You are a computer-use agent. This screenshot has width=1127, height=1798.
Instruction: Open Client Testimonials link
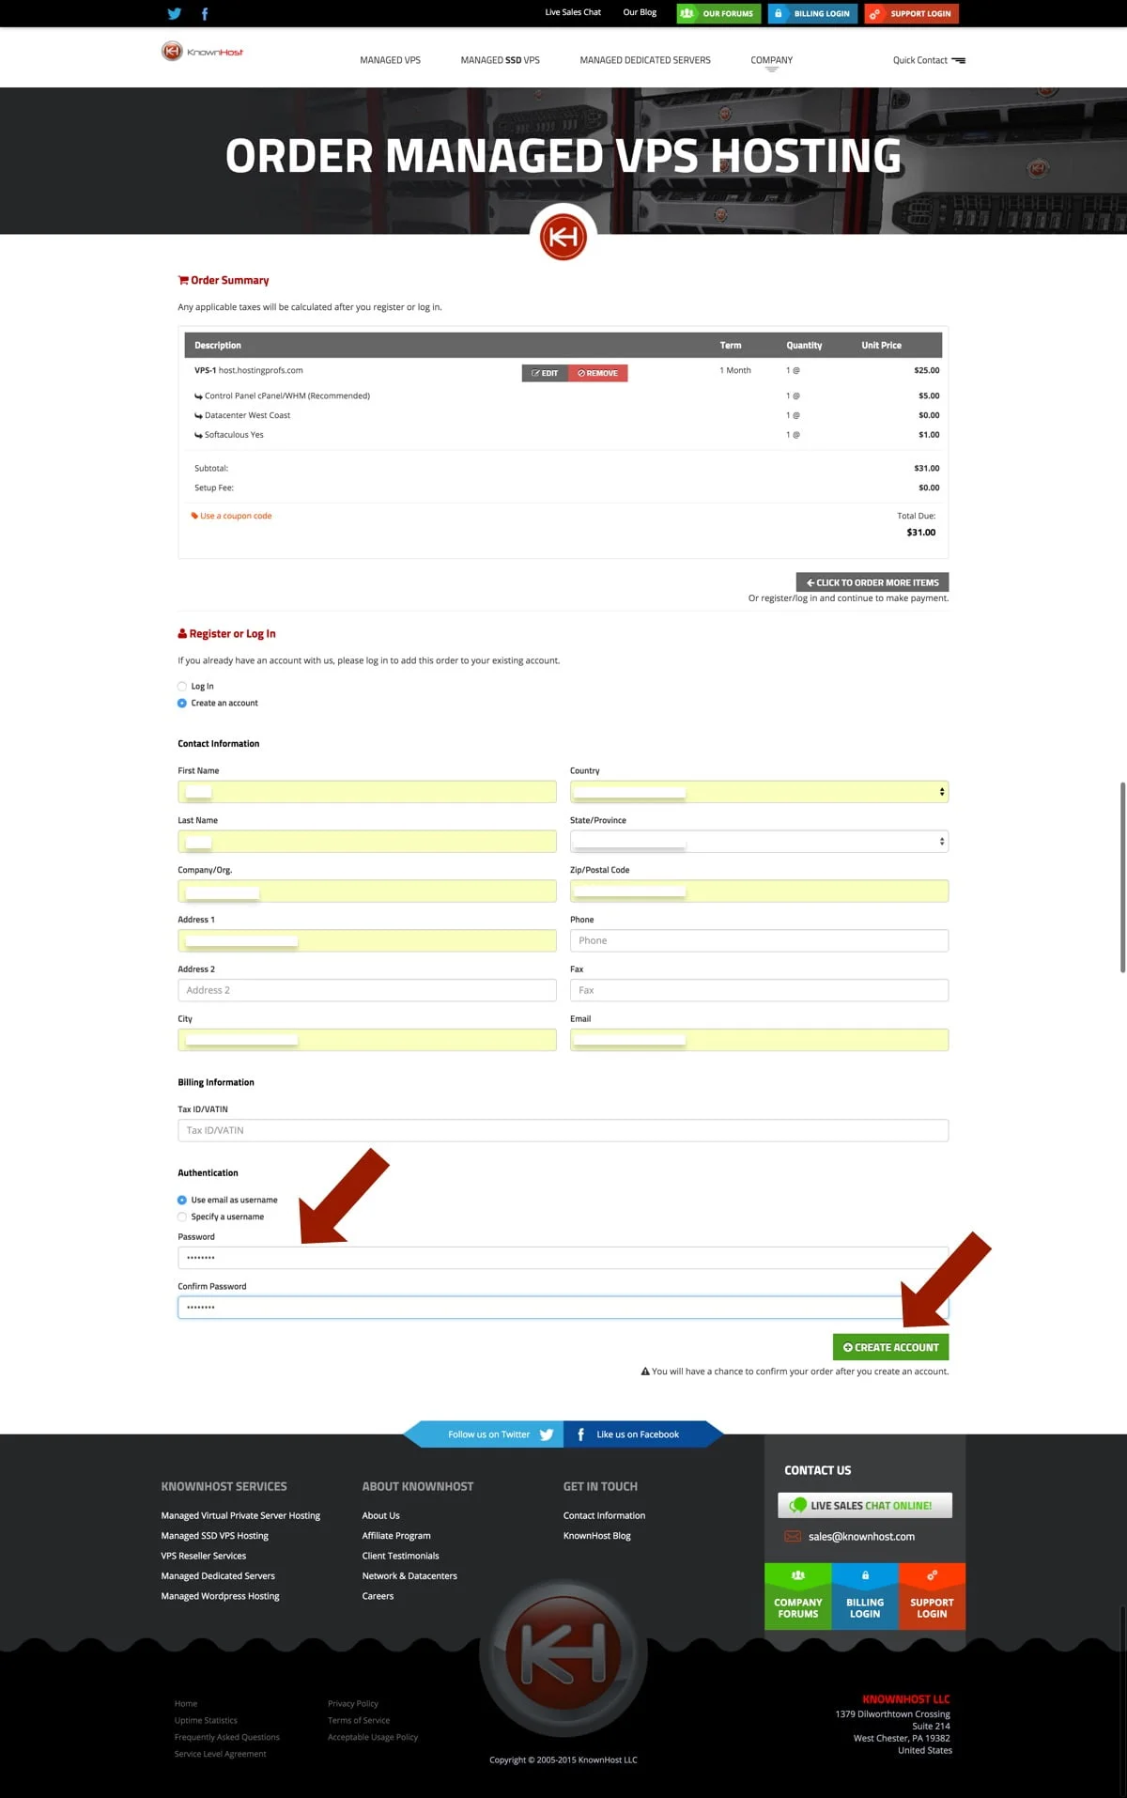400,1556
